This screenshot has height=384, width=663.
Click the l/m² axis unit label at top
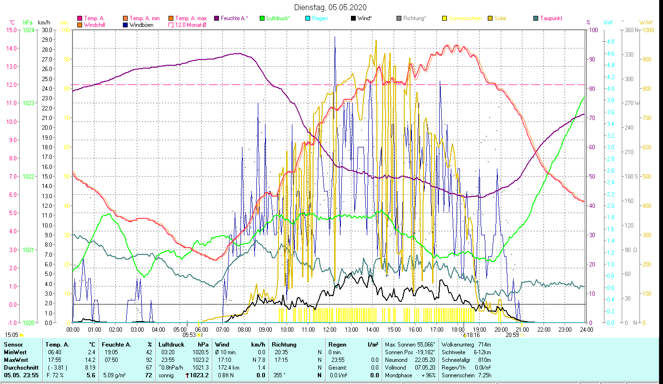coord(608,22)
